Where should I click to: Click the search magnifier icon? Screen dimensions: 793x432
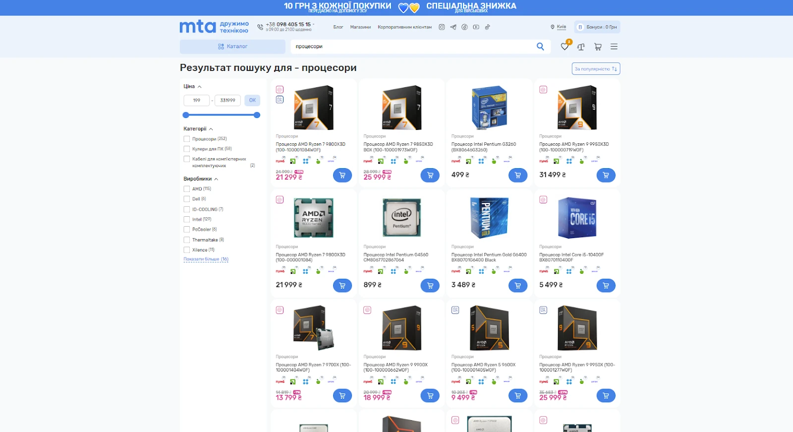coord(540,47)
